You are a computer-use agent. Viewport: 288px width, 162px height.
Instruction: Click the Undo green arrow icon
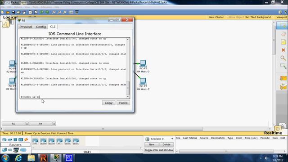[42, 12]
